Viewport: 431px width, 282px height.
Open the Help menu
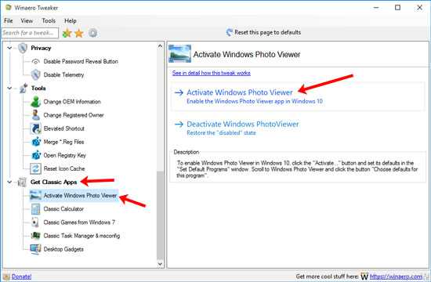pyautogui.click(x=71, y=21)
